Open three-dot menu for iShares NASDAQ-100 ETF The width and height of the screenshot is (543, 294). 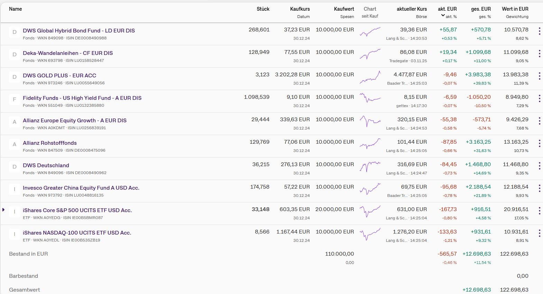pyautogui.click(x=539, y=234)
